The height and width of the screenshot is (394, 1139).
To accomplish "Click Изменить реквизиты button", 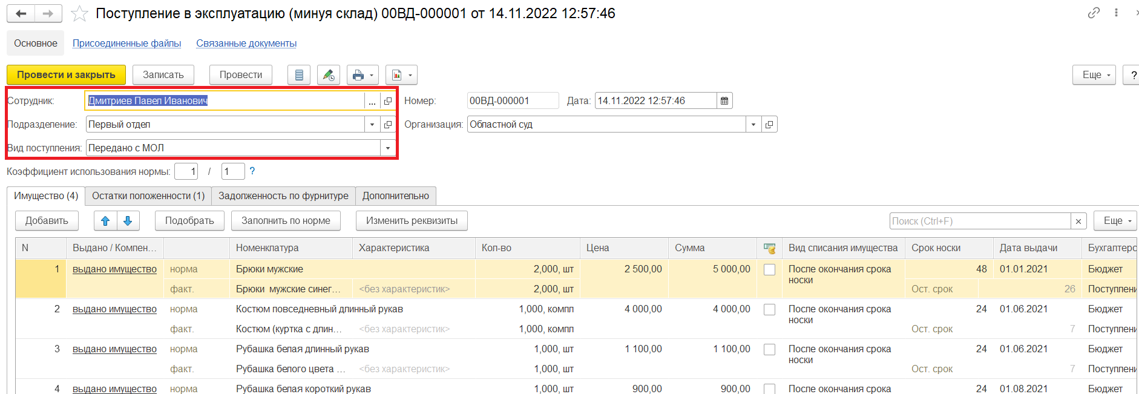I will coord(412,221).
